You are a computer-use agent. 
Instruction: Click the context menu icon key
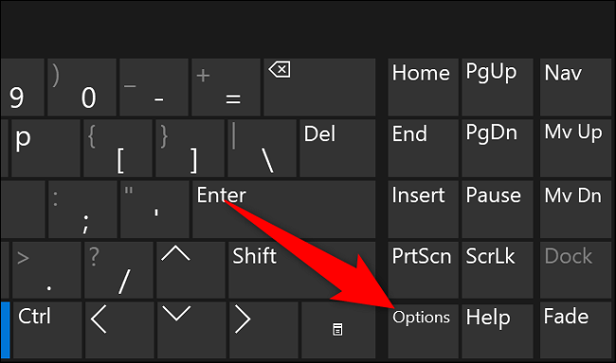tap(338, 331)
